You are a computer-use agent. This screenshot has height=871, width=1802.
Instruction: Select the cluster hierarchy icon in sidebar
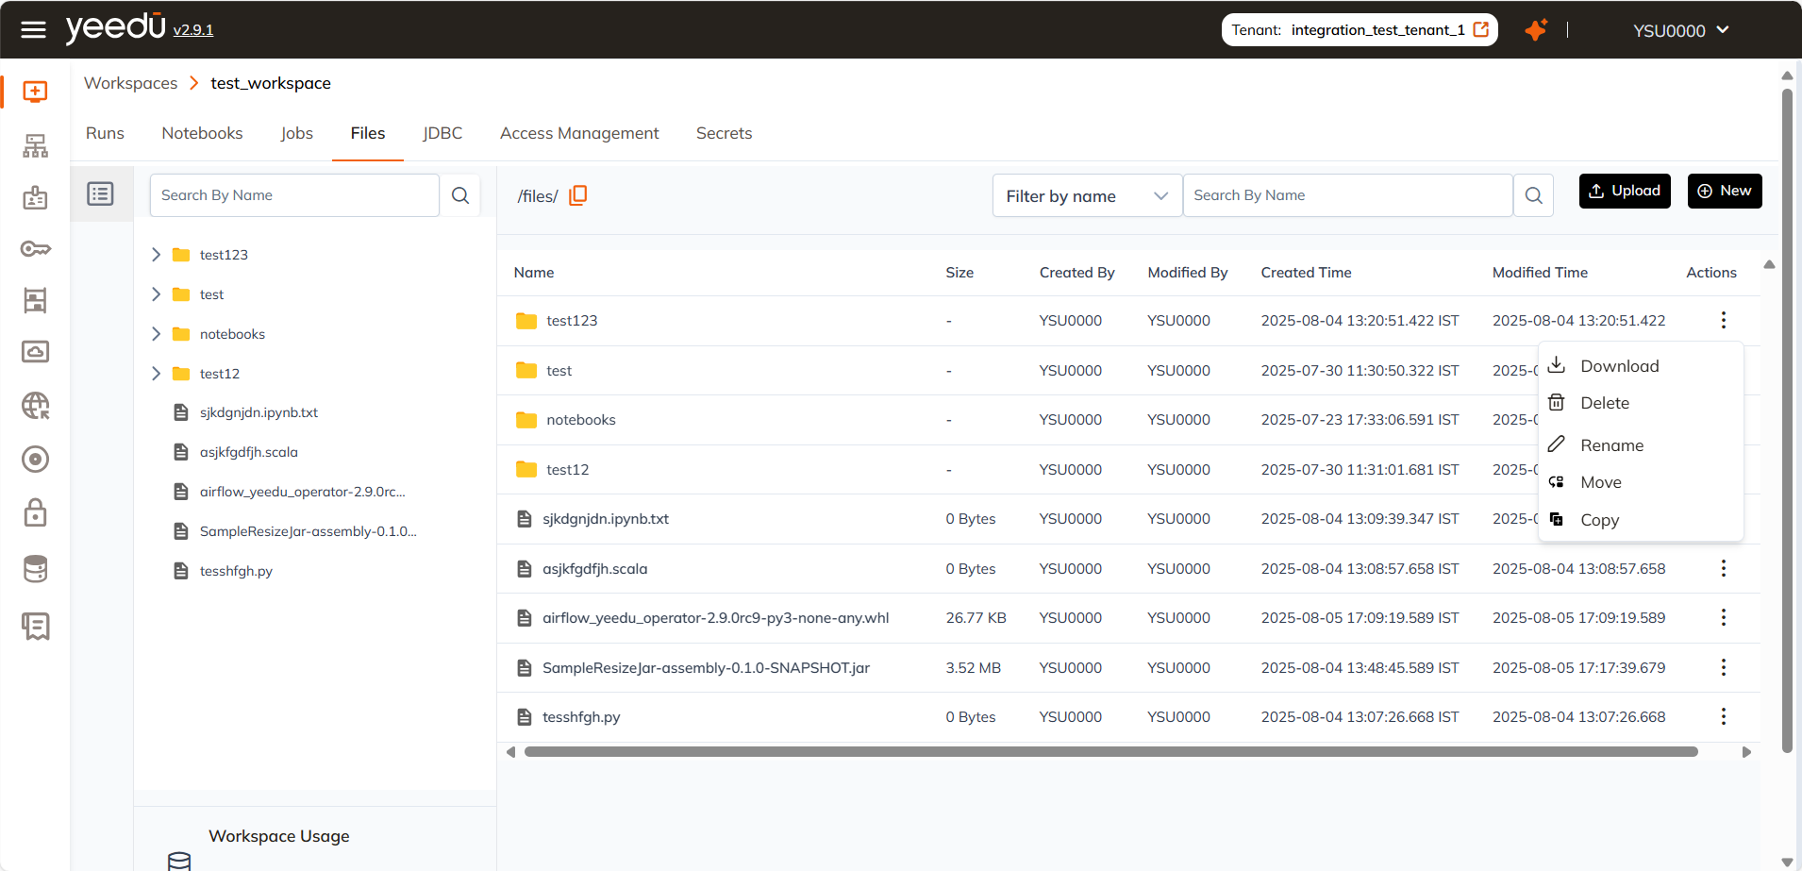(x=35, y=145)
